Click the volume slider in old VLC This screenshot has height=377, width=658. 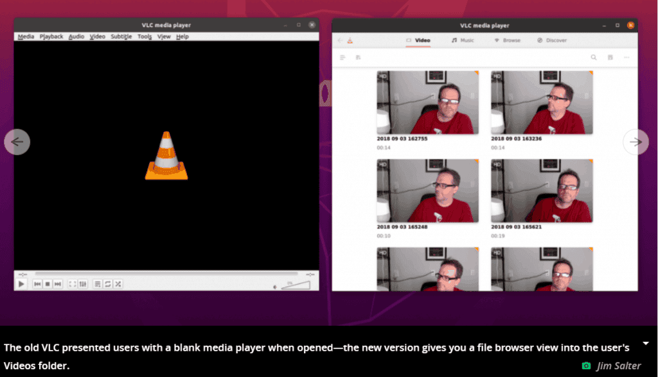pos(296,285)
